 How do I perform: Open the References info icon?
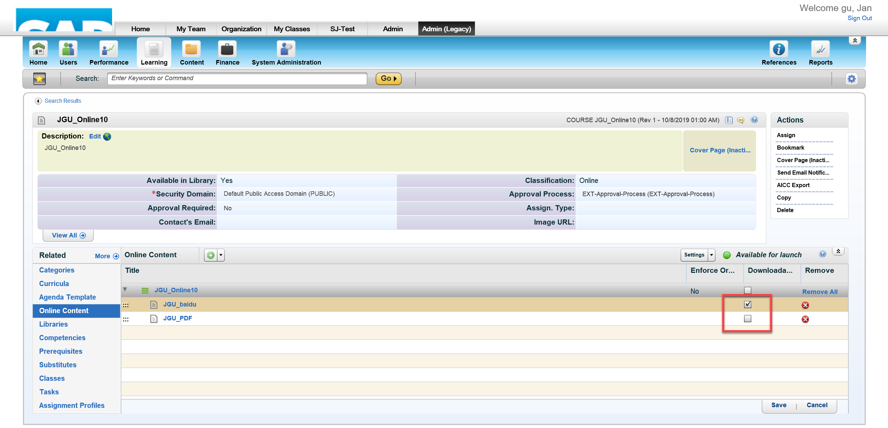click(x=779, y=49)
